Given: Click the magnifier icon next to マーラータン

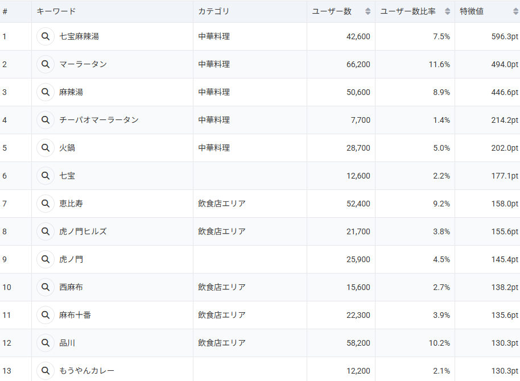Looking at the screenshot, I should [46, 64].
